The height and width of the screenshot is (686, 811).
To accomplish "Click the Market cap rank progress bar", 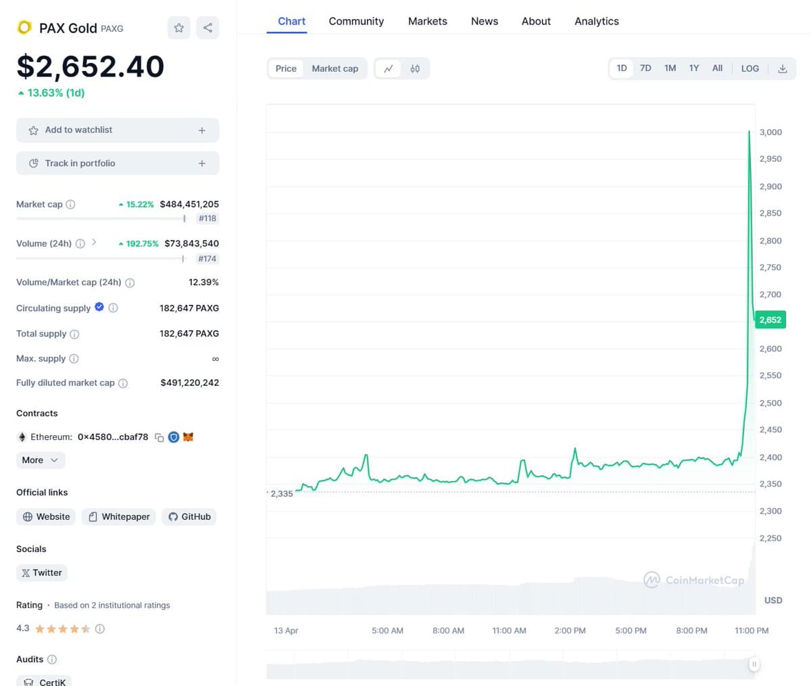I will tap(101, 218).
